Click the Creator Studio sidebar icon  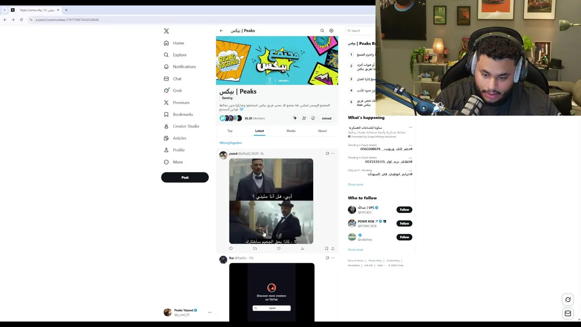coord(166,126)
